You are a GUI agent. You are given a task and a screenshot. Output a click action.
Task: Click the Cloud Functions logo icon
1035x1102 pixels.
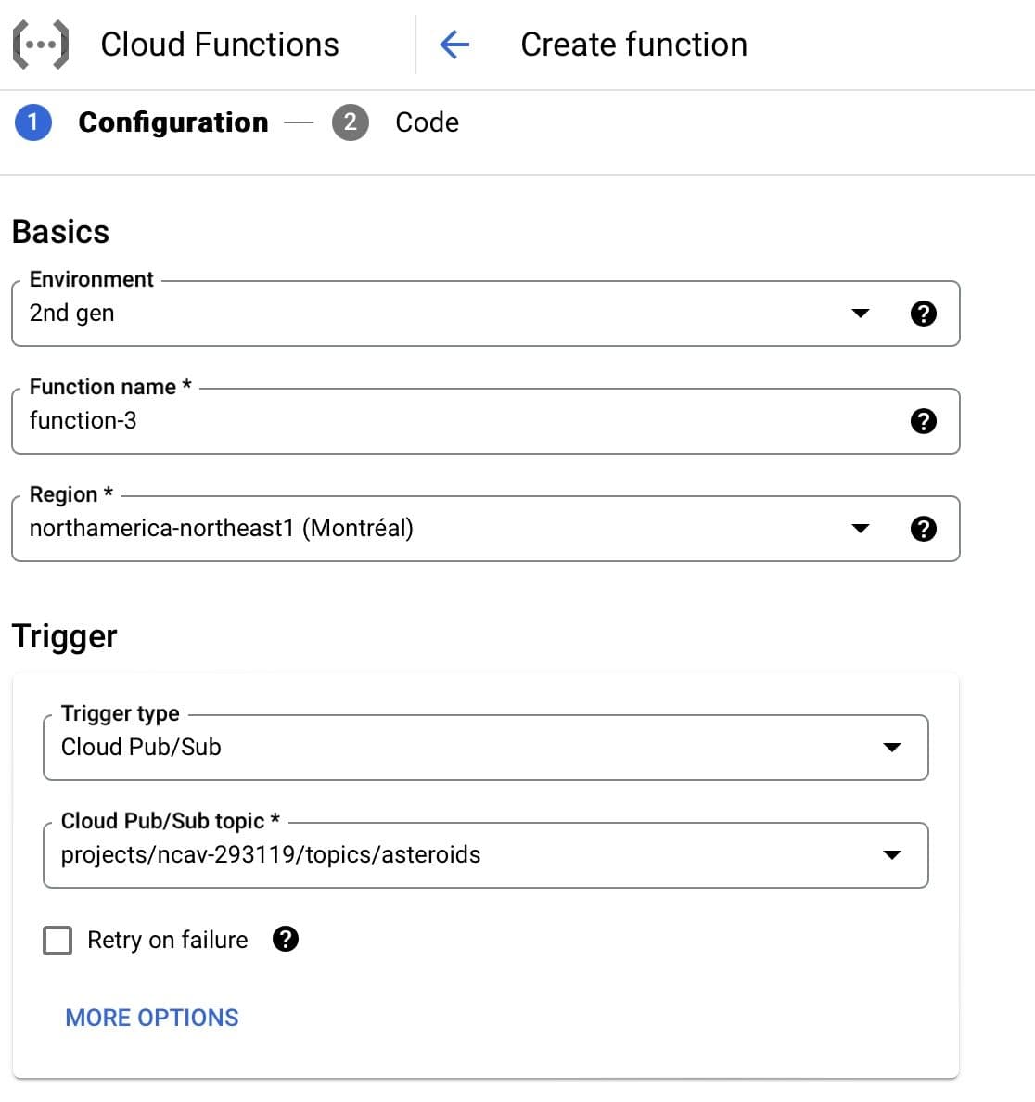[x=41, y=45]
